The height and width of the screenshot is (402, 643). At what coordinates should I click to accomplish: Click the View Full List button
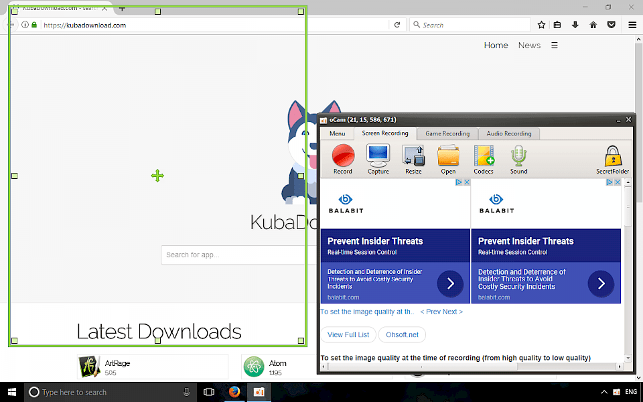point(348,335)
